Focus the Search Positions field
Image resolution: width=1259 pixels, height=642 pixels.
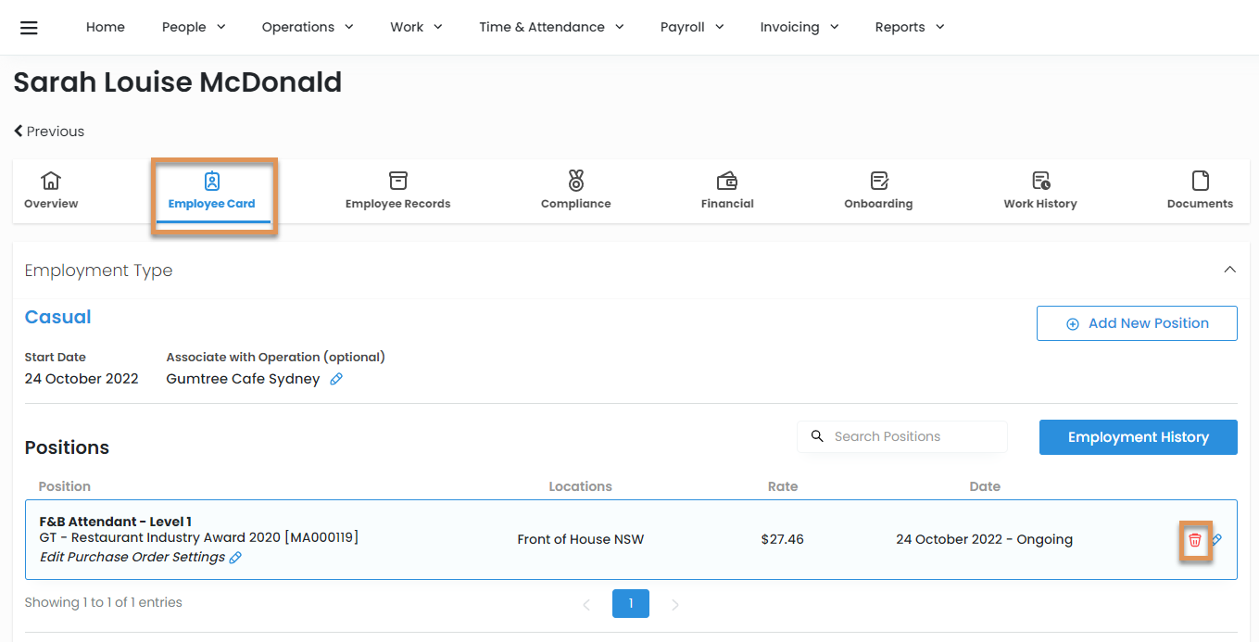tap(913, 436)
